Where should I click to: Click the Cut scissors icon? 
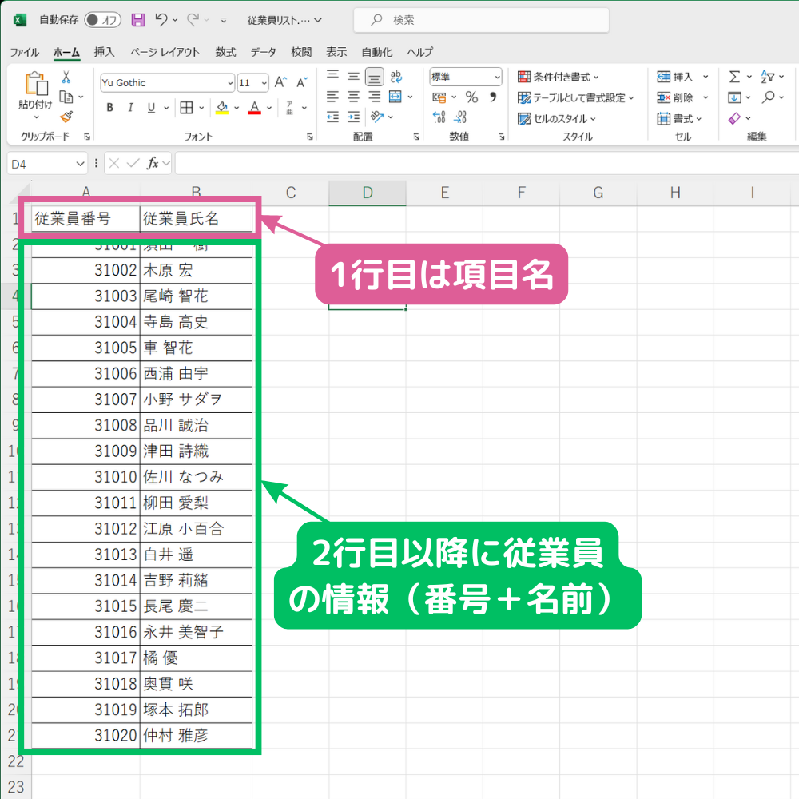[66, 77]
